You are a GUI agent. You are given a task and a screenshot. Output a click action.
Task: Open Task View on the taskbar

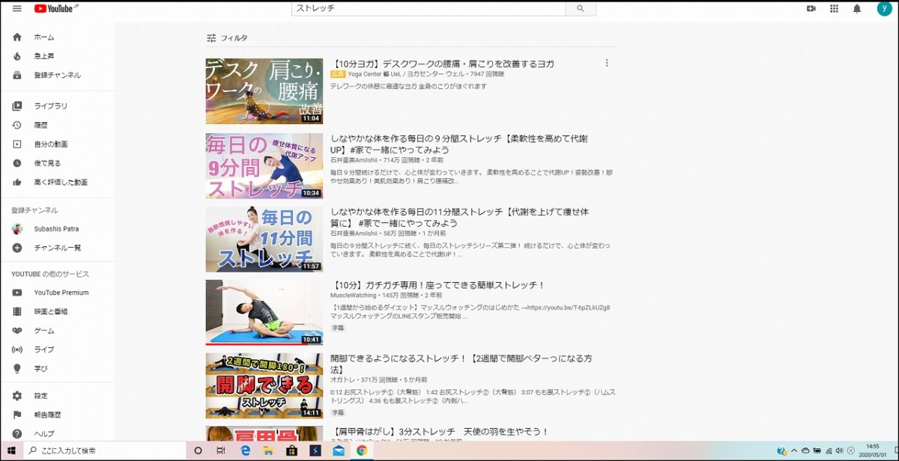pos(221,451)
